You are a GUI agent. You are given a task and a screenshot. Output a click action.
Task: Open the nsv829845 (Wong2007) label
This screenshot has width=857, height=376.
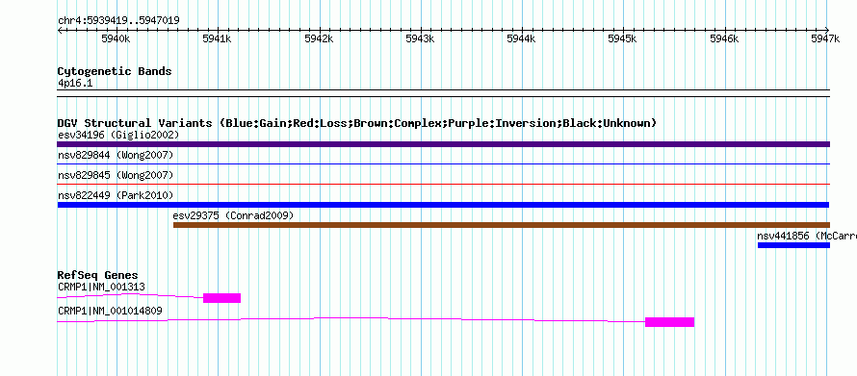116,175
